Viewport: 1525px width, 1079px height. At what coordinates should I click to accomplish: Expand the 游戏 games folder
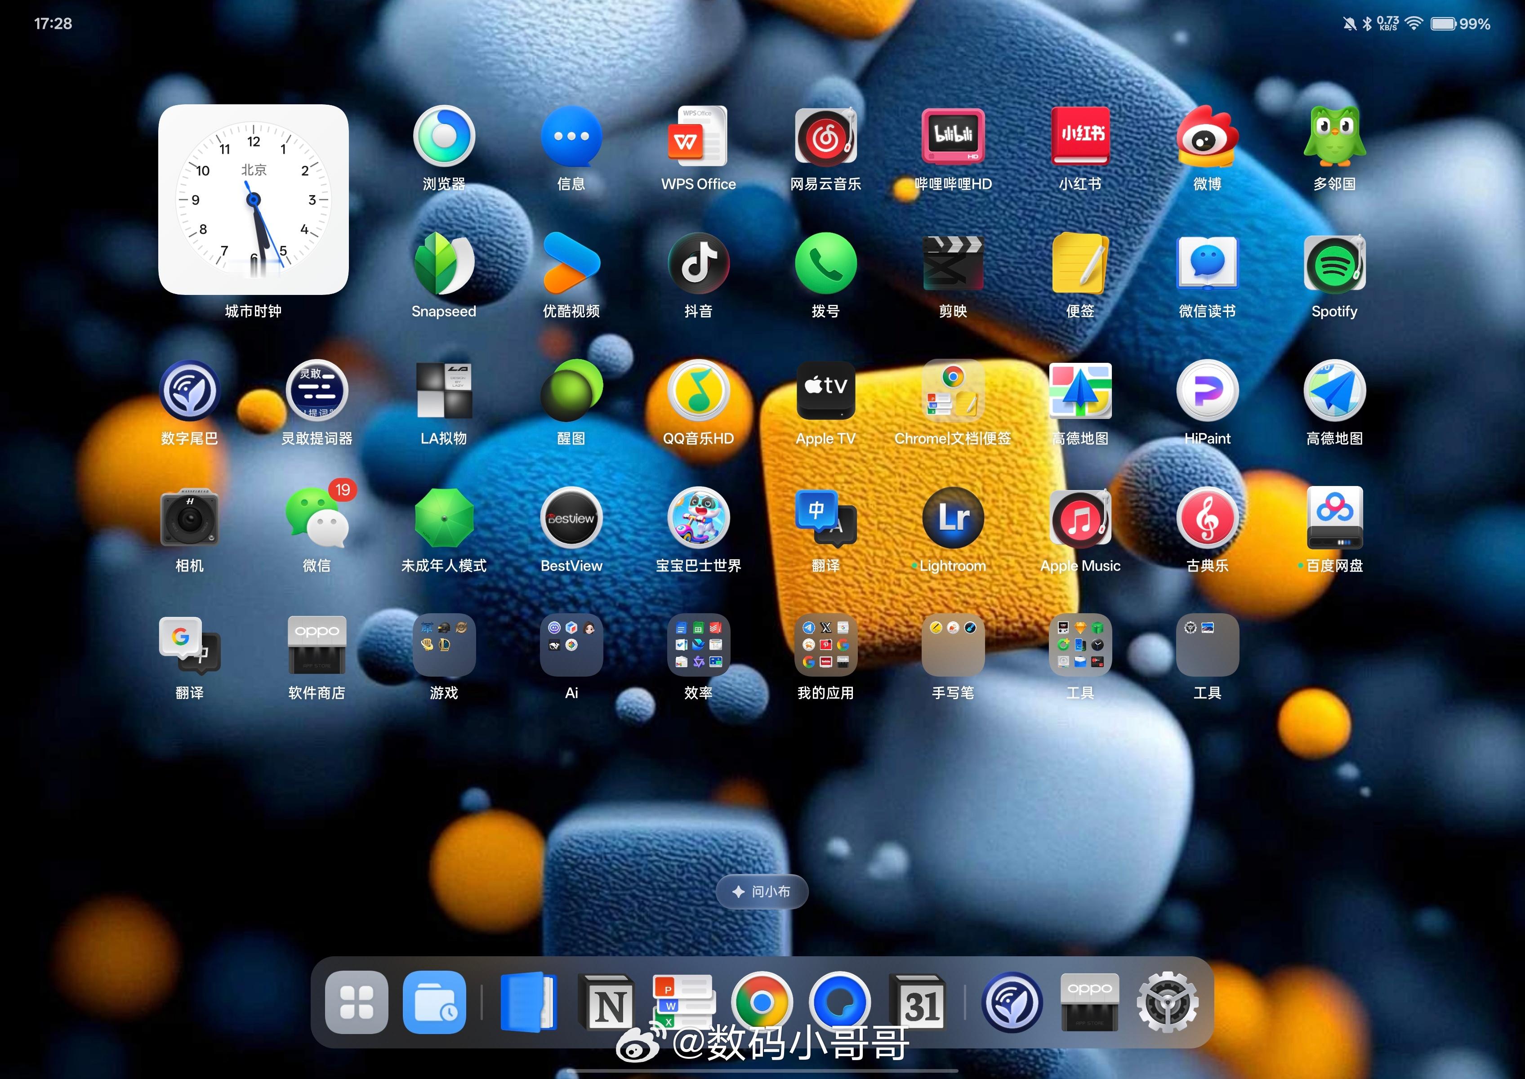click(444, 645)
